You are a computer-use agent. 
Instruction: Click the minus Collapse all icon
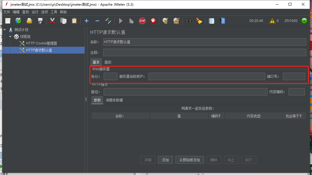[x=97, y=21]
